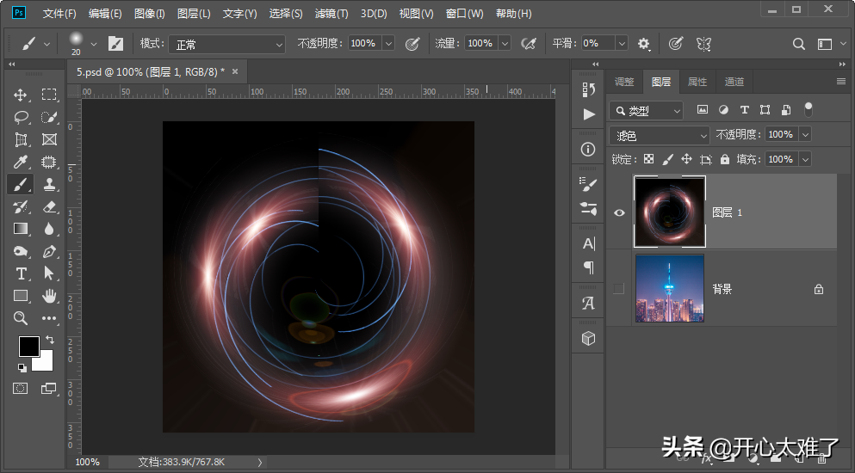Open the layer blend mode 滤色 dropdown

660,135
